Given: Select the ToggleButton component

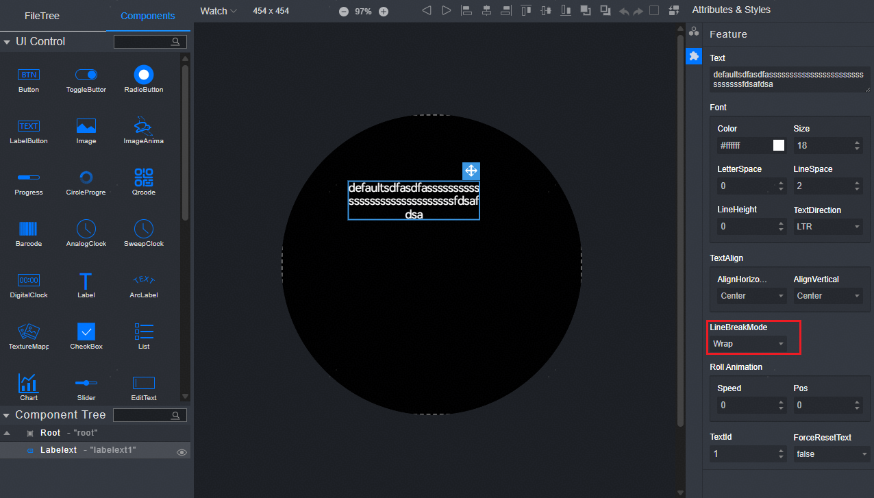Looking at the screenshot, I should click(86, 75).
